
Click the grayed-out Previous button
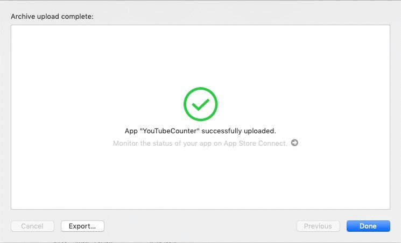click(318, 226)
